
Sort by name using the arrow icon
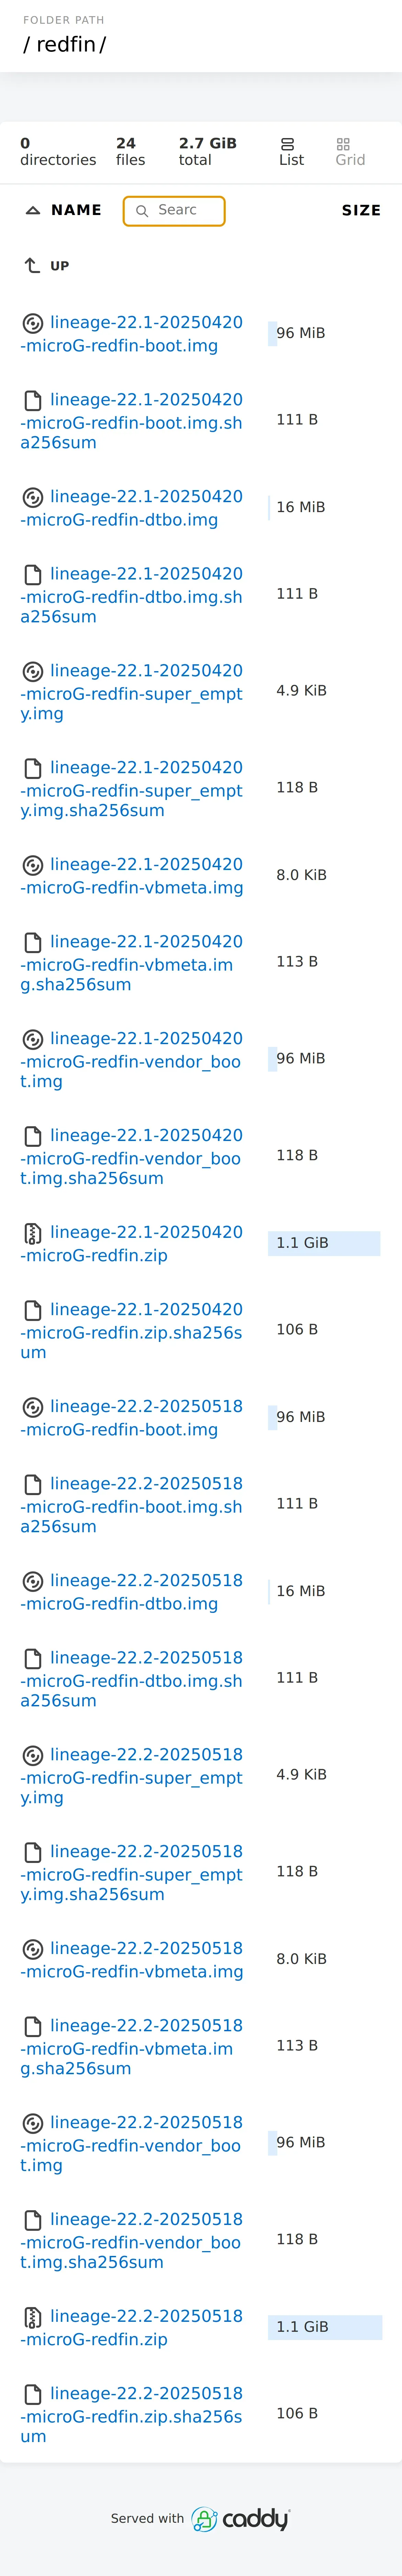pos(33,210)
